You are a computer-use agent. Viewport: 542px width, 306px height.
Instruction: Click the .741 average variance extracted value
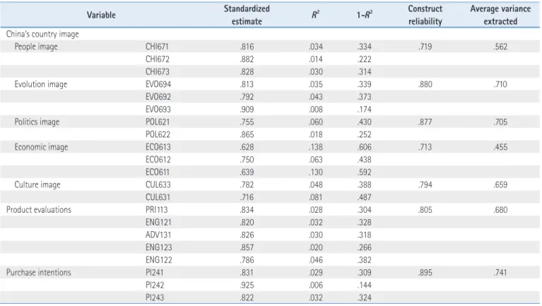500,273
